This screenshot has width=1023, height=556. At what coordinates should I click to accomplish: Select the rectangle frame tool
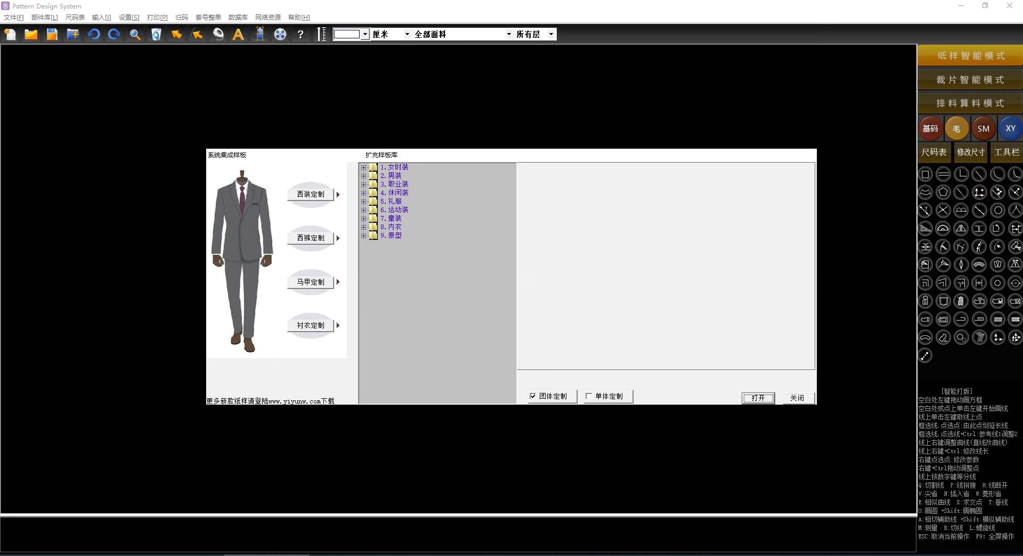click(925, 174)
